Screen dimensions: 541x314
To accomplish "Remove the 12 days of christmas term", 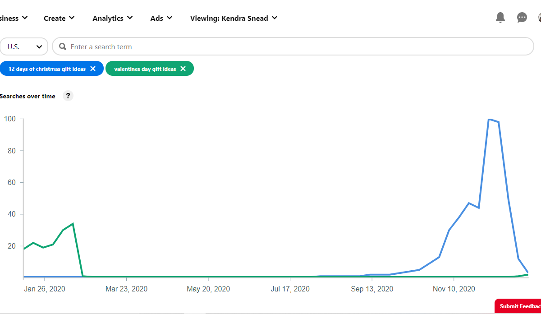I will pos(93,69).
